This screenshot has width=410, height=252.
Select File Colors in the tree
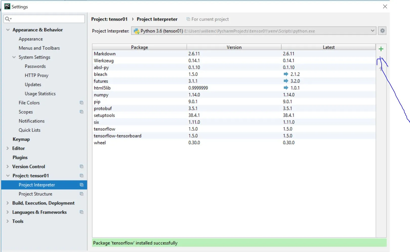click(x=29, y=103)
